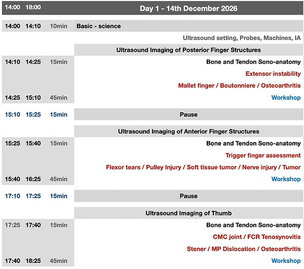The image size is (304, 269).
Task: Open Ultrasound Imaging of Anterior Finger Structures heading
Action: click(188, 131)
